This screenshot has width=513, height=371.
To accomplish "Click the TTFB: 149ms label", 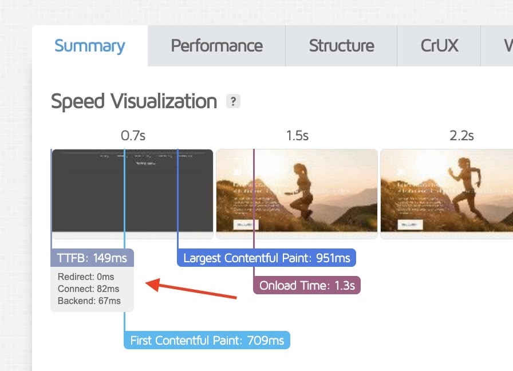I will (92, 258).
